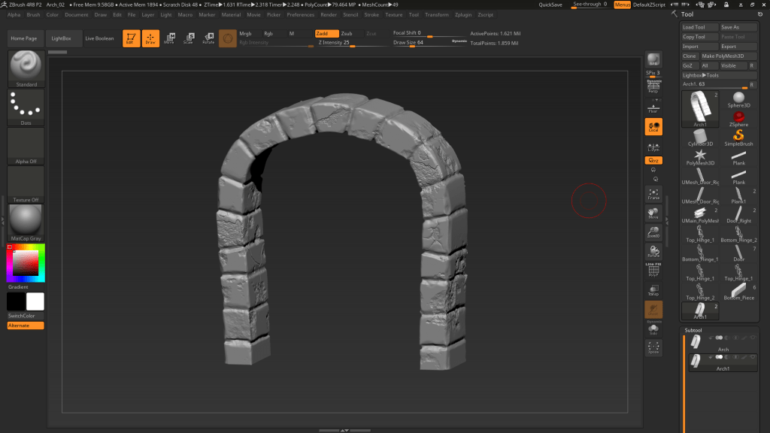Click the Frame view icon
770x433 pixels.
coord(653,194)
